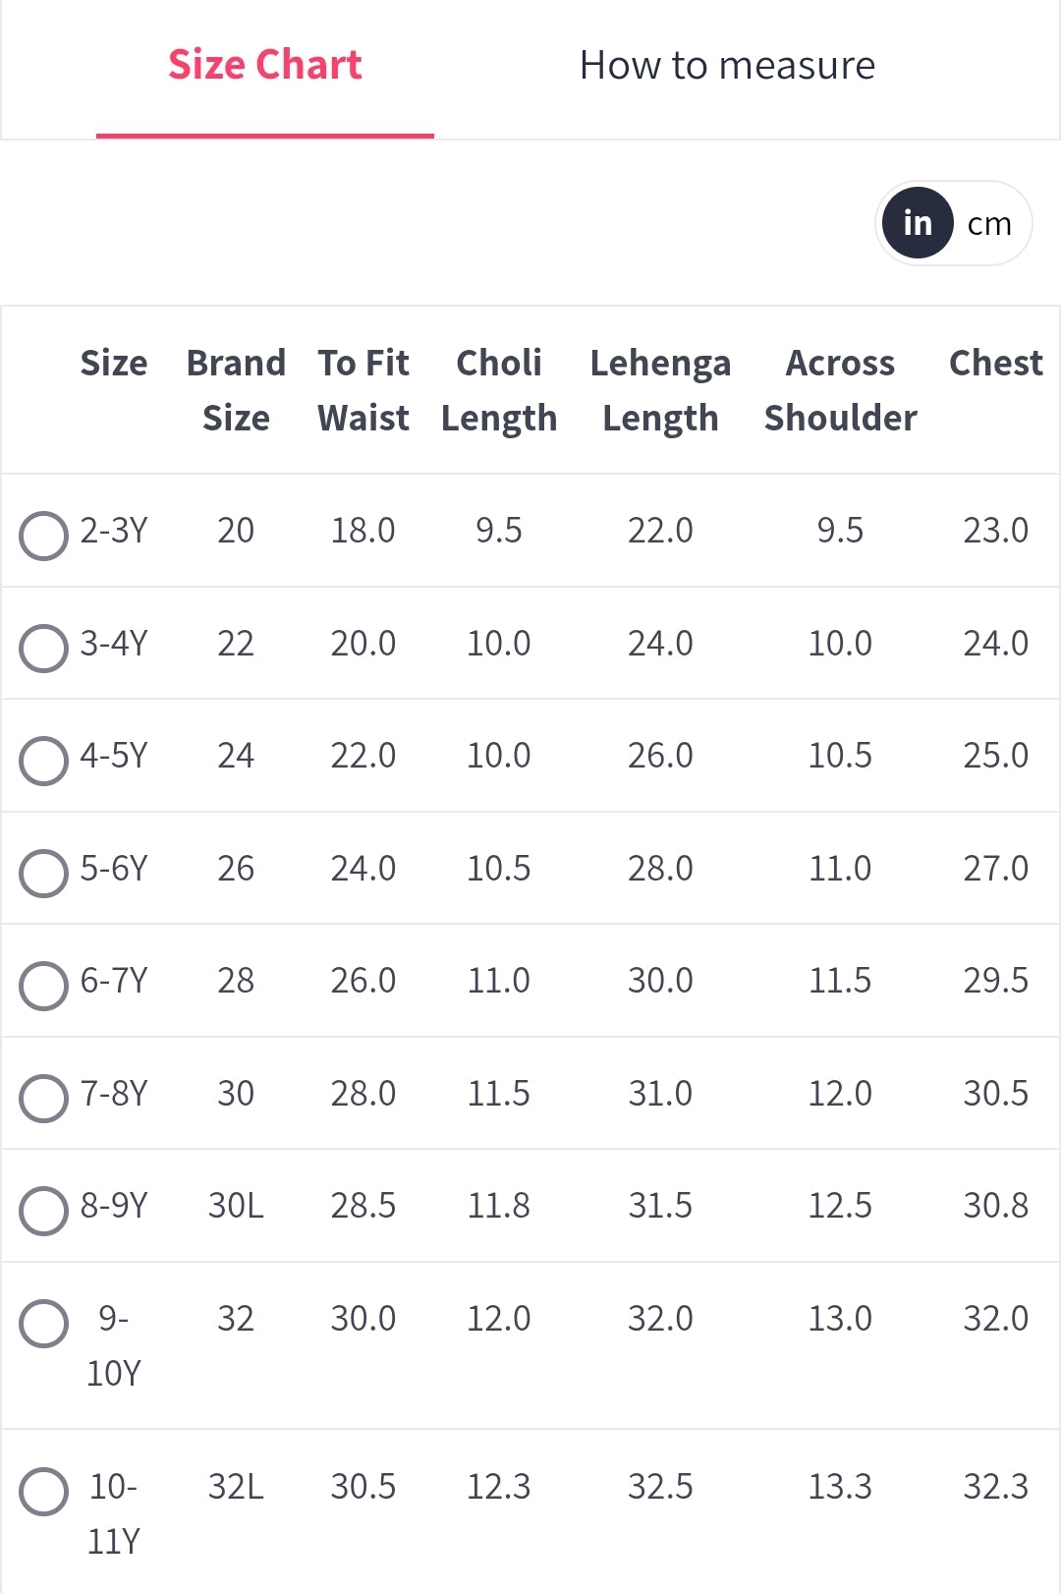Pick the 5-6Y size radio button

click(x=43, y=874)
